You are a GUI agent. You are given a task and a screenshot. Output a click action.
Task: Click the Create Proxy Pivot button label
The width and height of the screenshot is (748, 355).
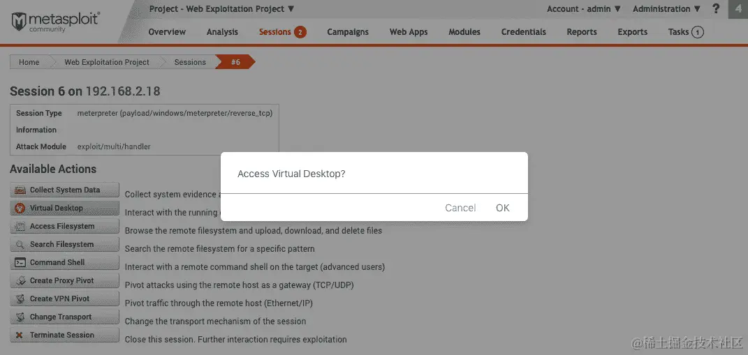62,280
